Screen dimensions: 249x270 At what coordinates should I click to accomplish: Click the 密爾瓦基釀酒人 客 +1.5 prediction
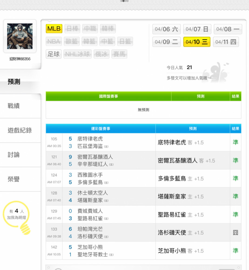[186, 160]
